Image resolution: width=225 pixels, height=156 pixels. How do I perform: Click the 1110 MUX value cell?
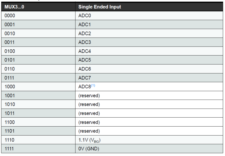pyautogui.click(x=10, y=140)
